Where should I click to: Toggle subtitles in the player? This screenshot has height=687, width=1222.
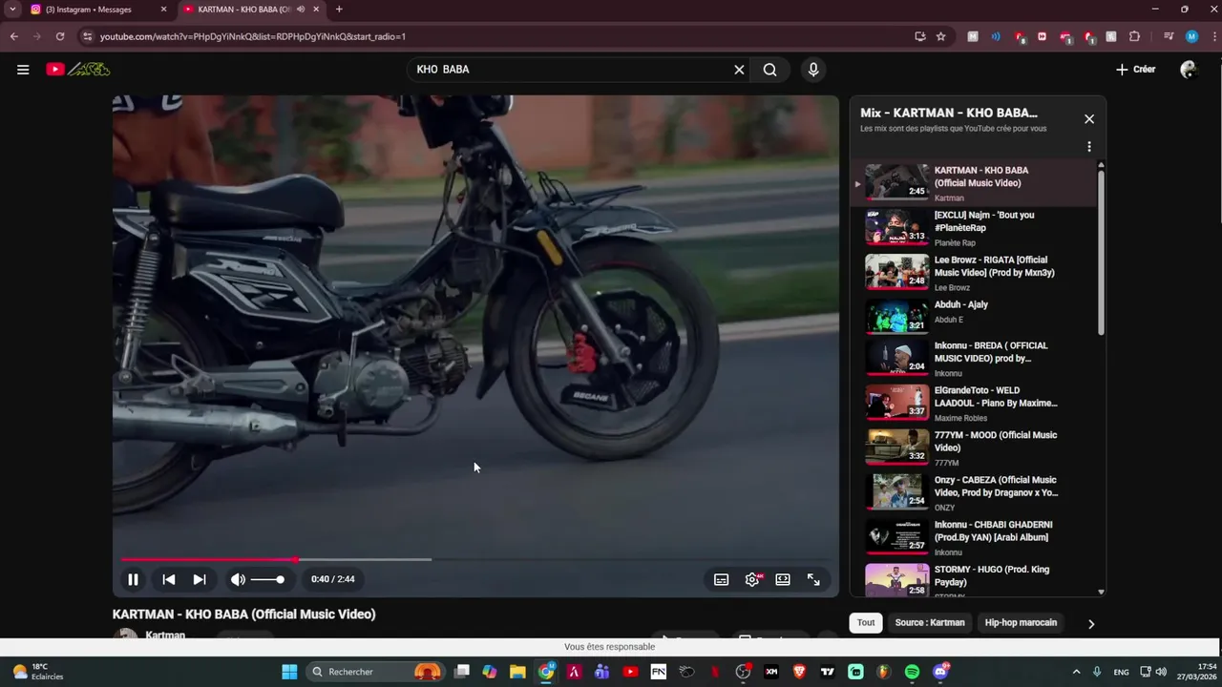click(x=722, y=579)
